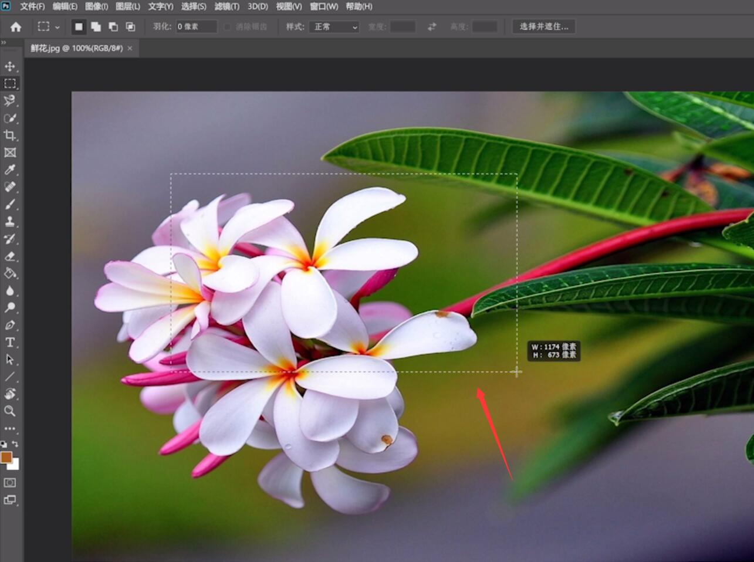Image resolution: width=754 pixels, height=562 pixels.
Task: Open the foreground color swatch
Action: [x=6, y=457]
